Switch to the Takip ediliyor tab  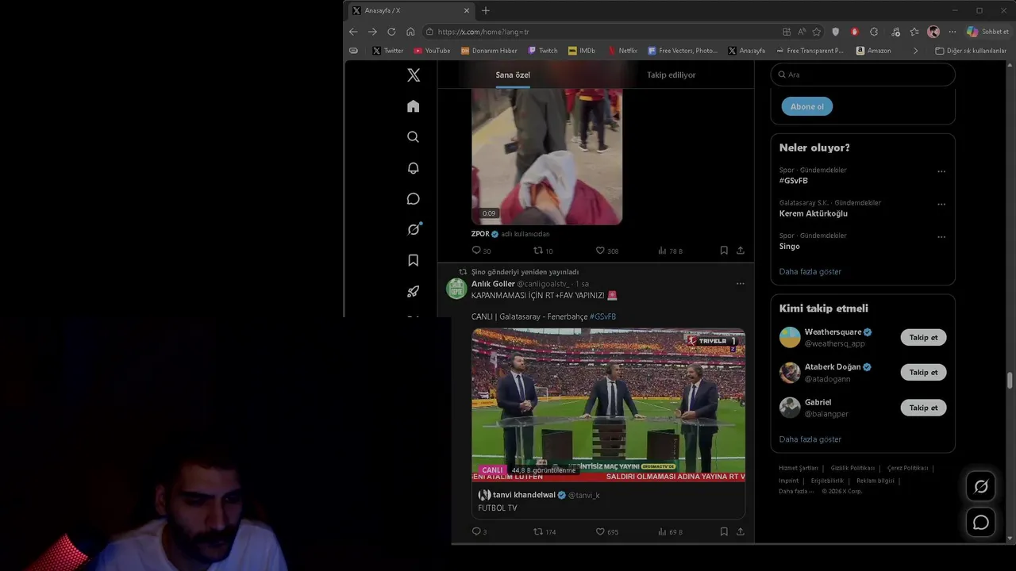pyautogui.click(x=671, y=75)
